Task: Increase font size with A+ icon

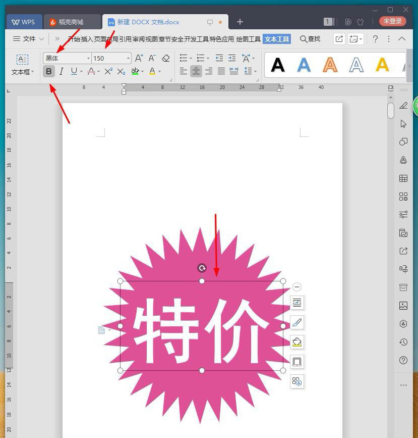Action: pyautogui.click(x=139, y=58)
